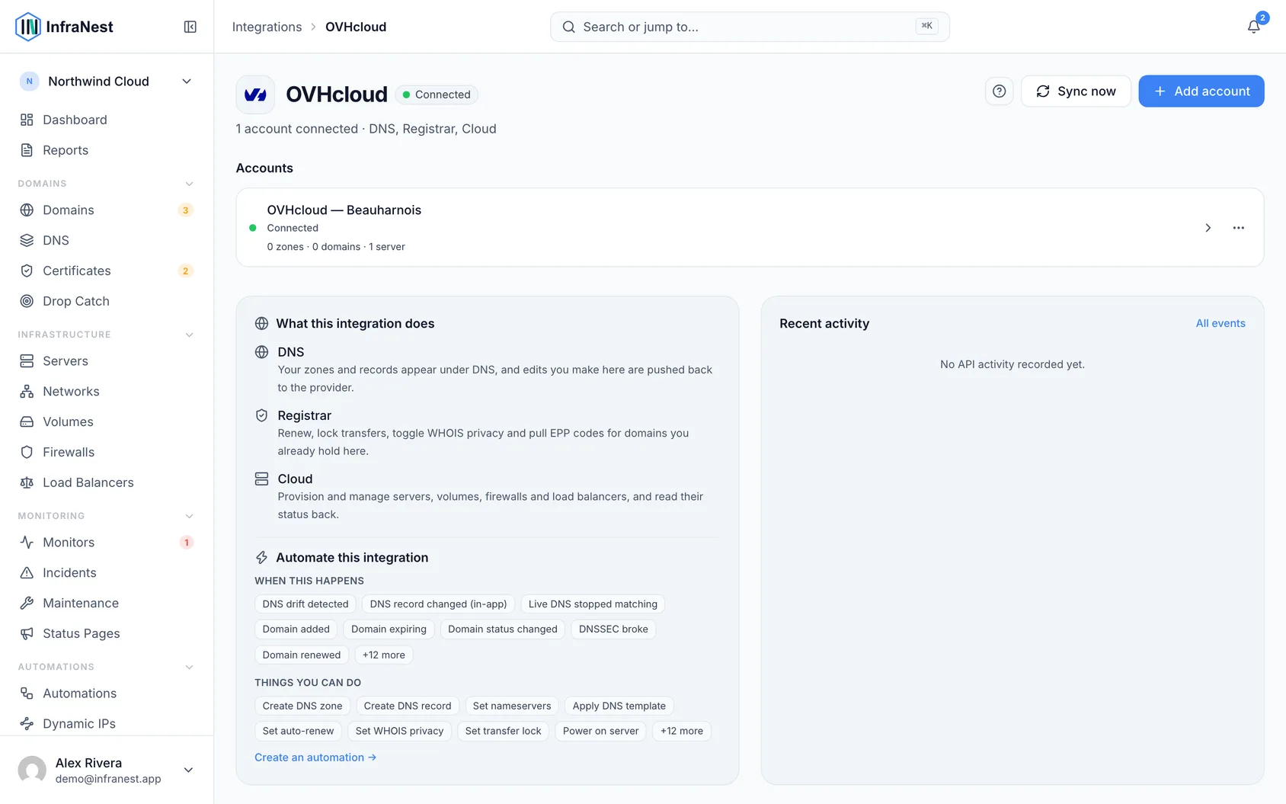Collapse the sidebar panel icon
Image resolution: width=1286 pixels, height=804 pixels.
(190, 27)
